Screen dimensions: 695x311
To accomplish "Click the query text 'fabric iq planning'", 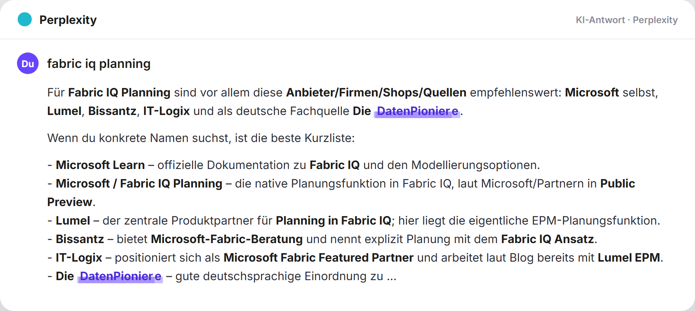I will click(99, 64).
